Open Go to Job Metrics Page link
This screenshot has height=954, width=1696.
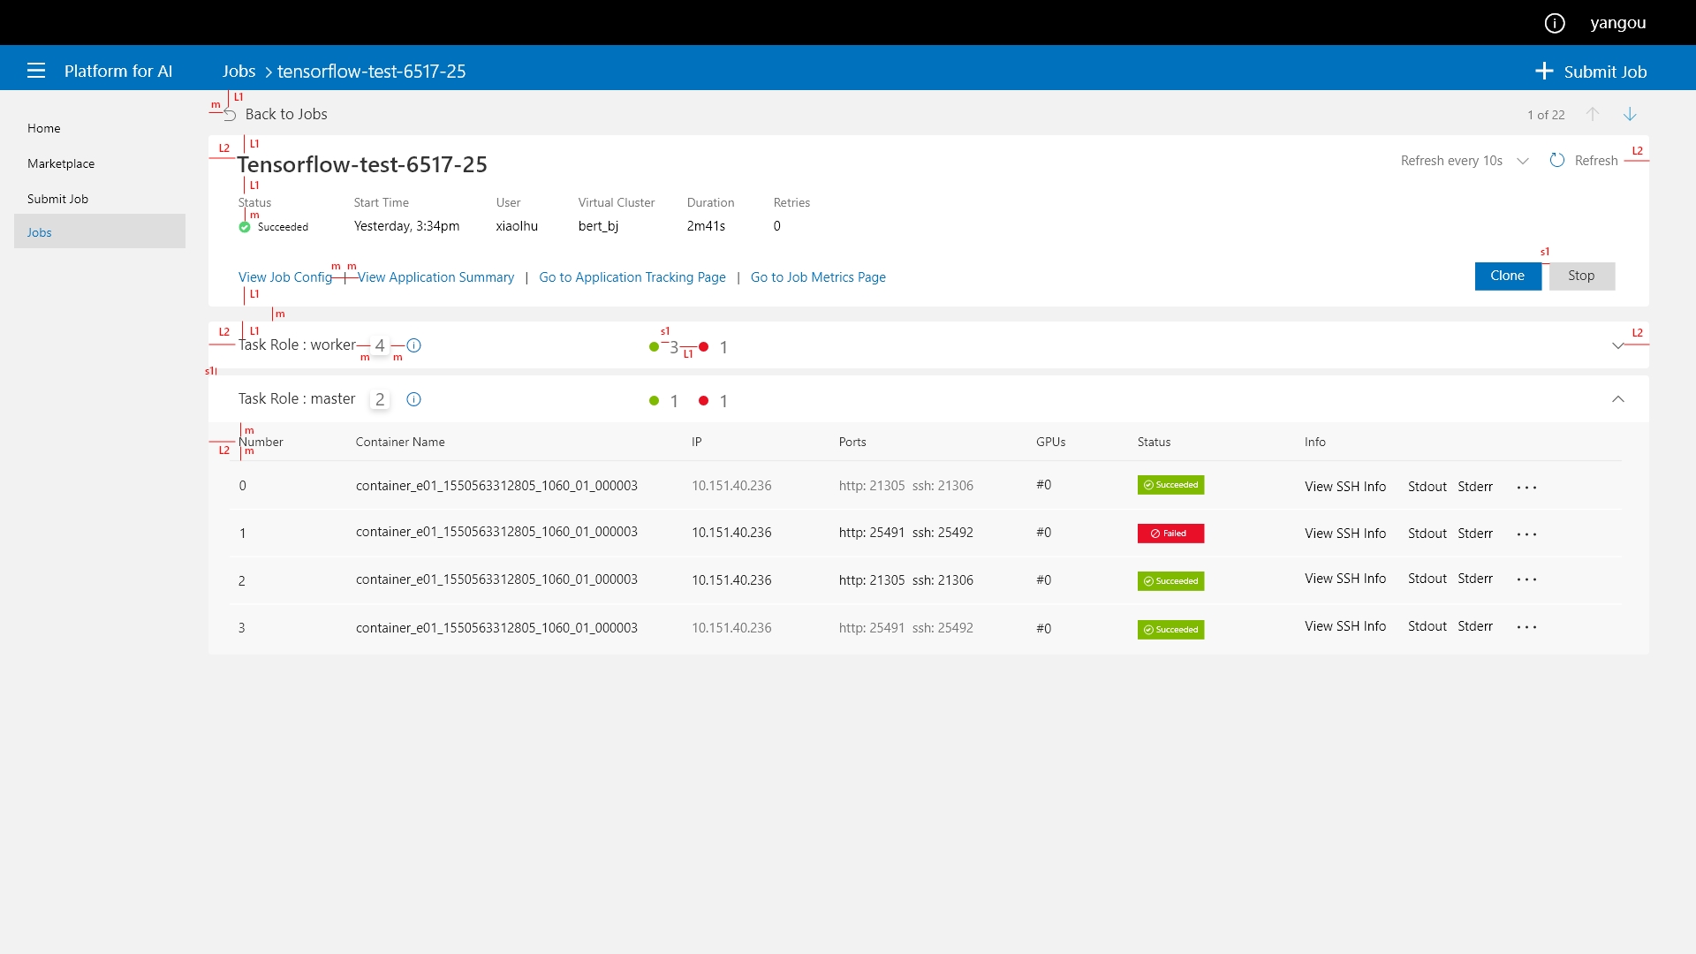coord(818,276)
